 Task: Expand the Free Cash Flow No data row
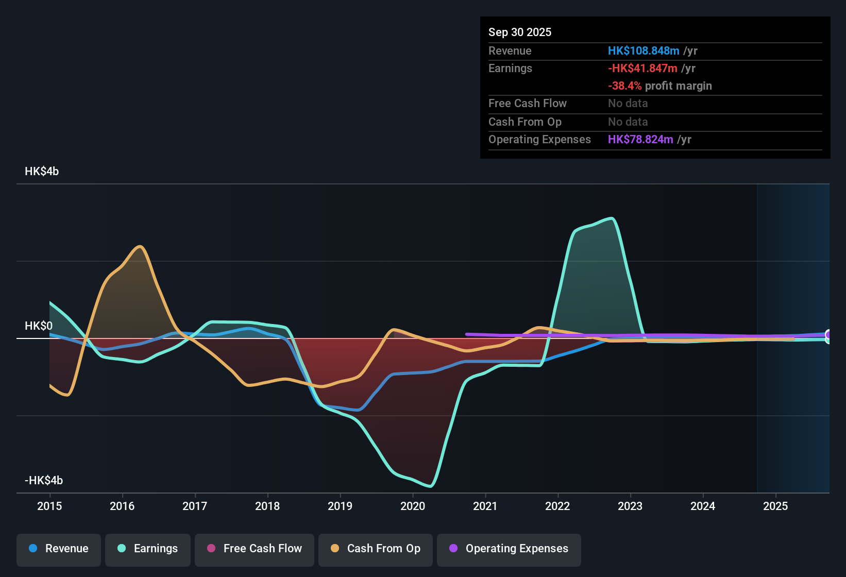coord(628,104)
